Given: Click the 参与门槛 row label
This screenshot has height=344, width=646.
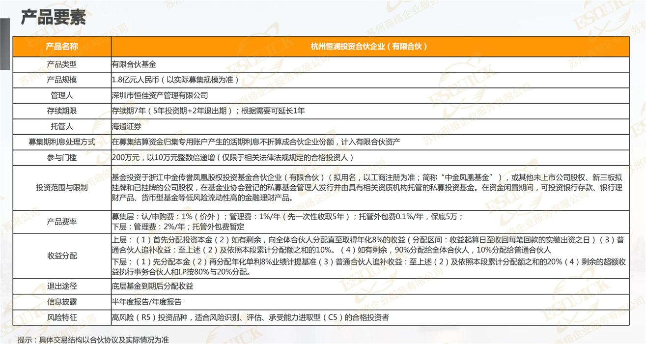Looking at the screenshot, I should pyautogui.click(x=62, y=158).
